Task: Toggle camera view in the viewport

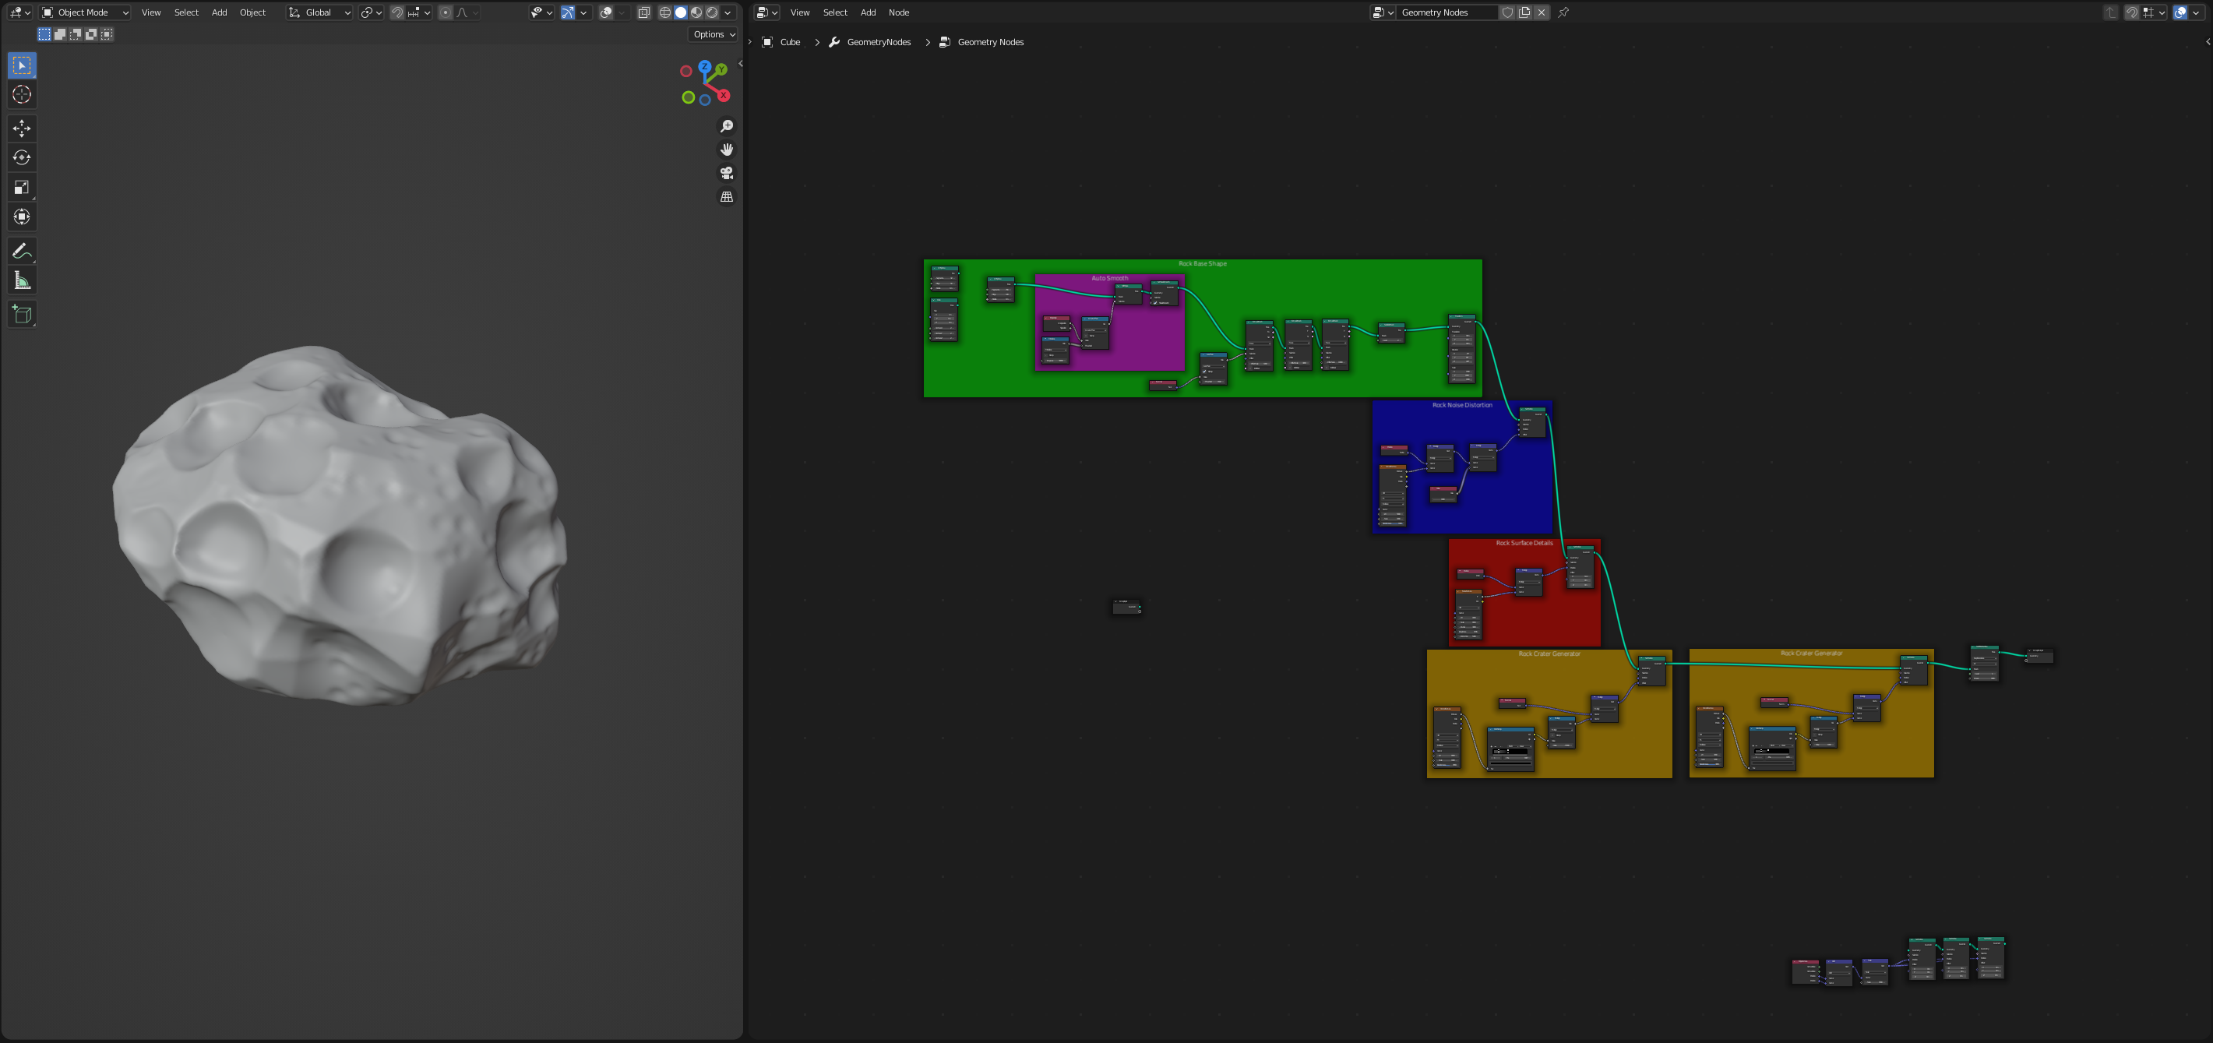Action: coord(727,173)
